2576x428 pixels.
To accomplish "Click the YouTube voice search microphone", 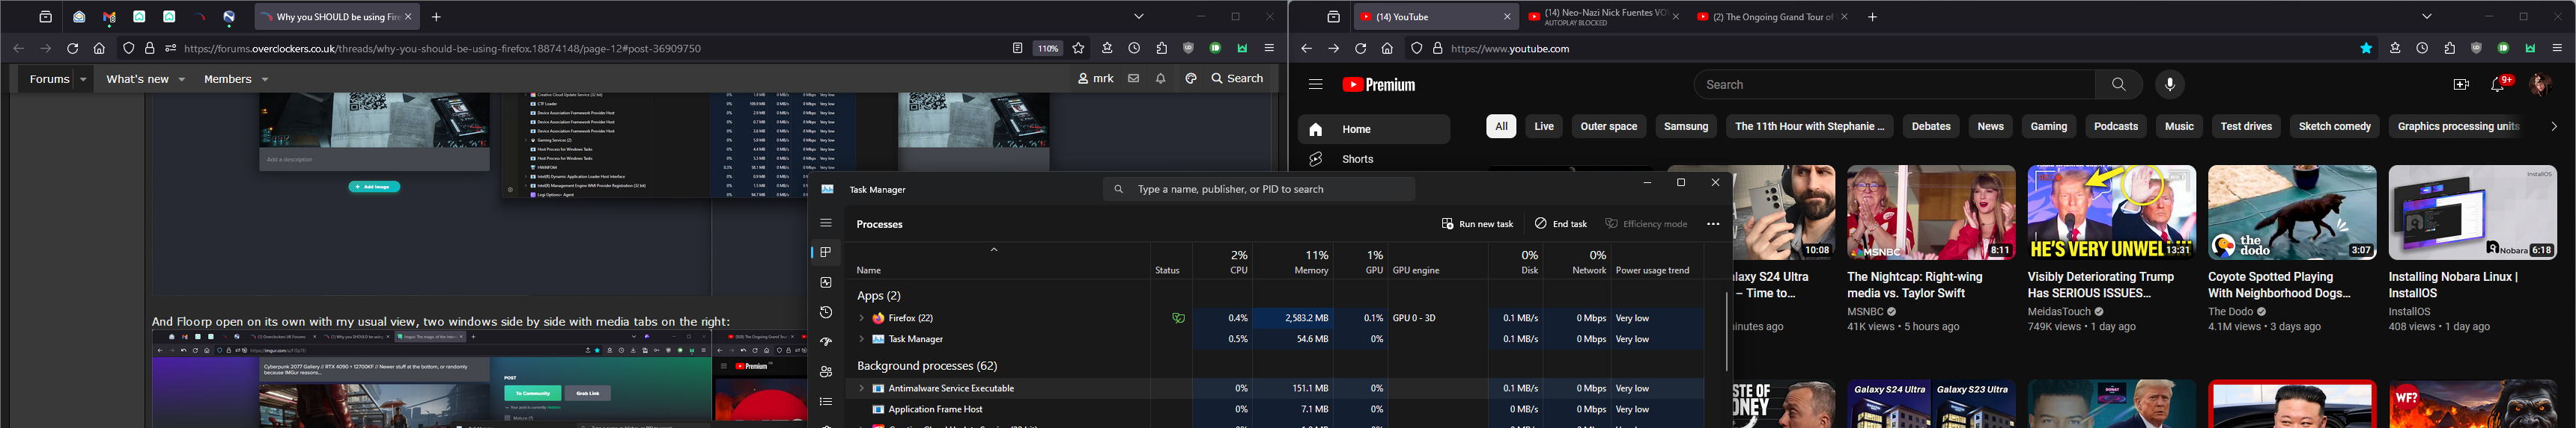I will 2169,85.
